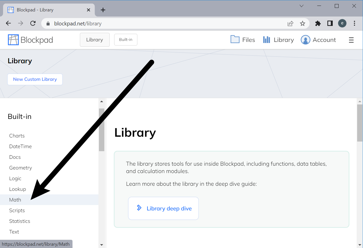This screenshot has width=363, height=248.
Task: Close the browser window
Action: click(354, 6)
